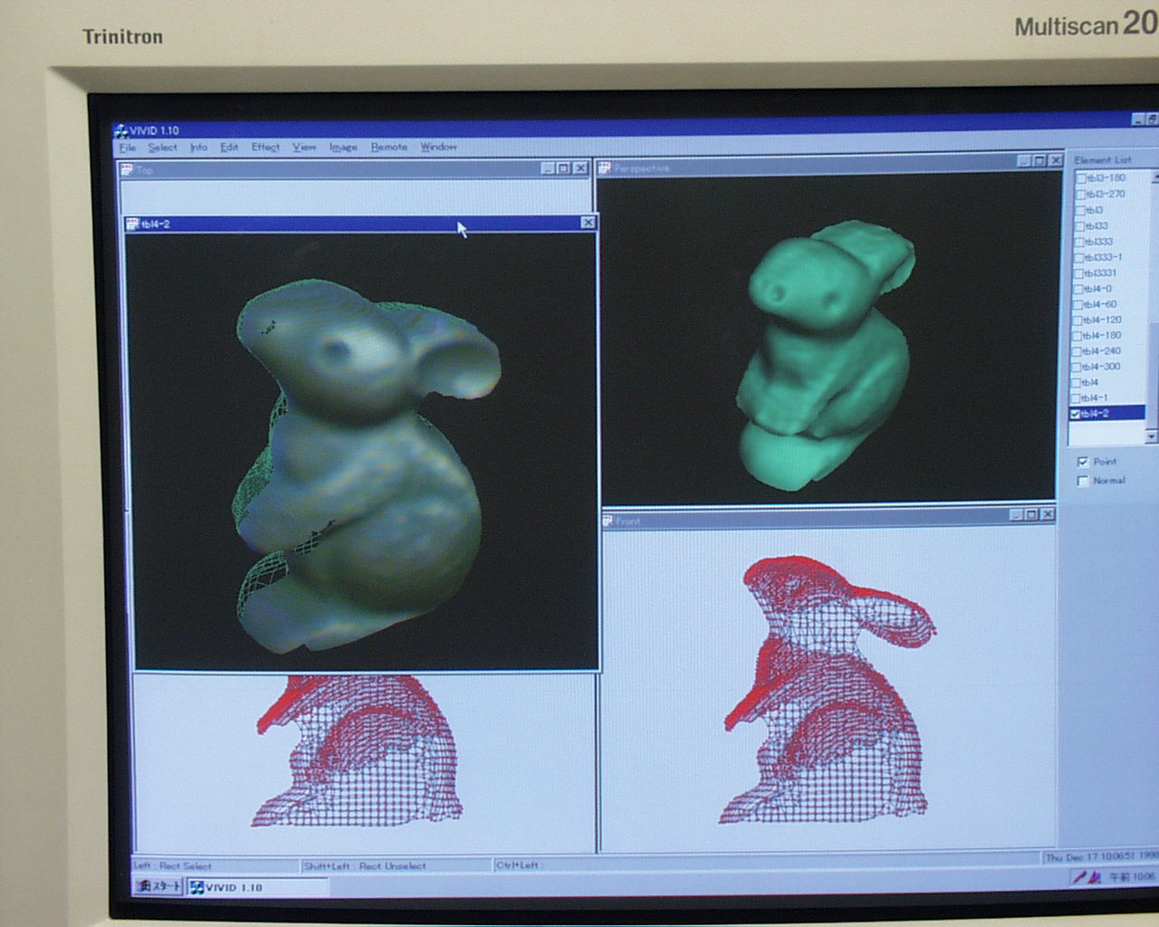Enable the Normal checkbox
Image resolution: width=1159 pixels, height=927 pixels.
1082,481
